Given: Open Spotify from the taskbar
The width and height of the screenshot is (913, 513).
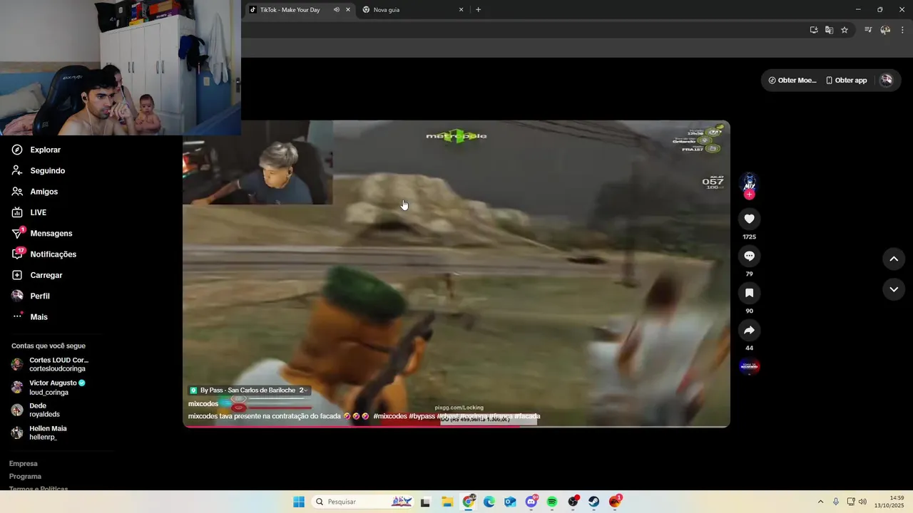Looking at the screenshot, I should click(x=552, y=502).
